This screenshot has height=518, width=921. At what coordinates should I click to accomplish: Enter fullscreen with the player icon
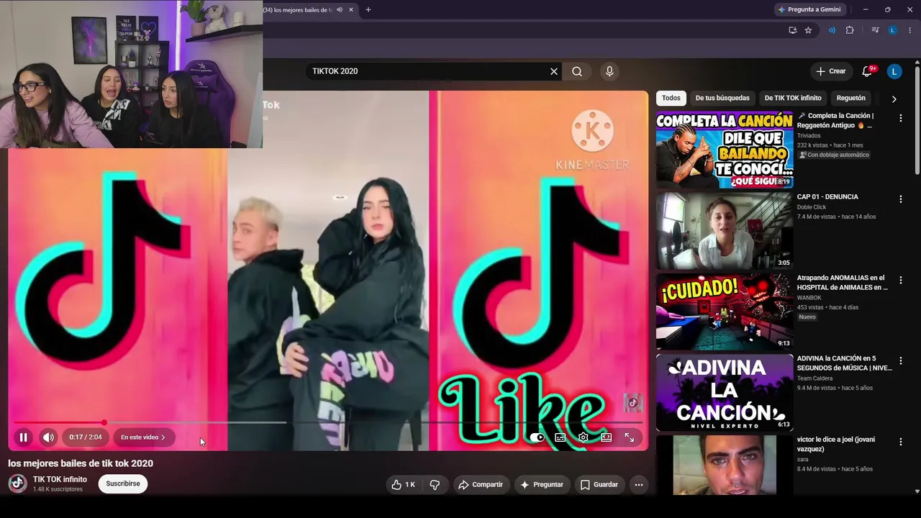630,437
